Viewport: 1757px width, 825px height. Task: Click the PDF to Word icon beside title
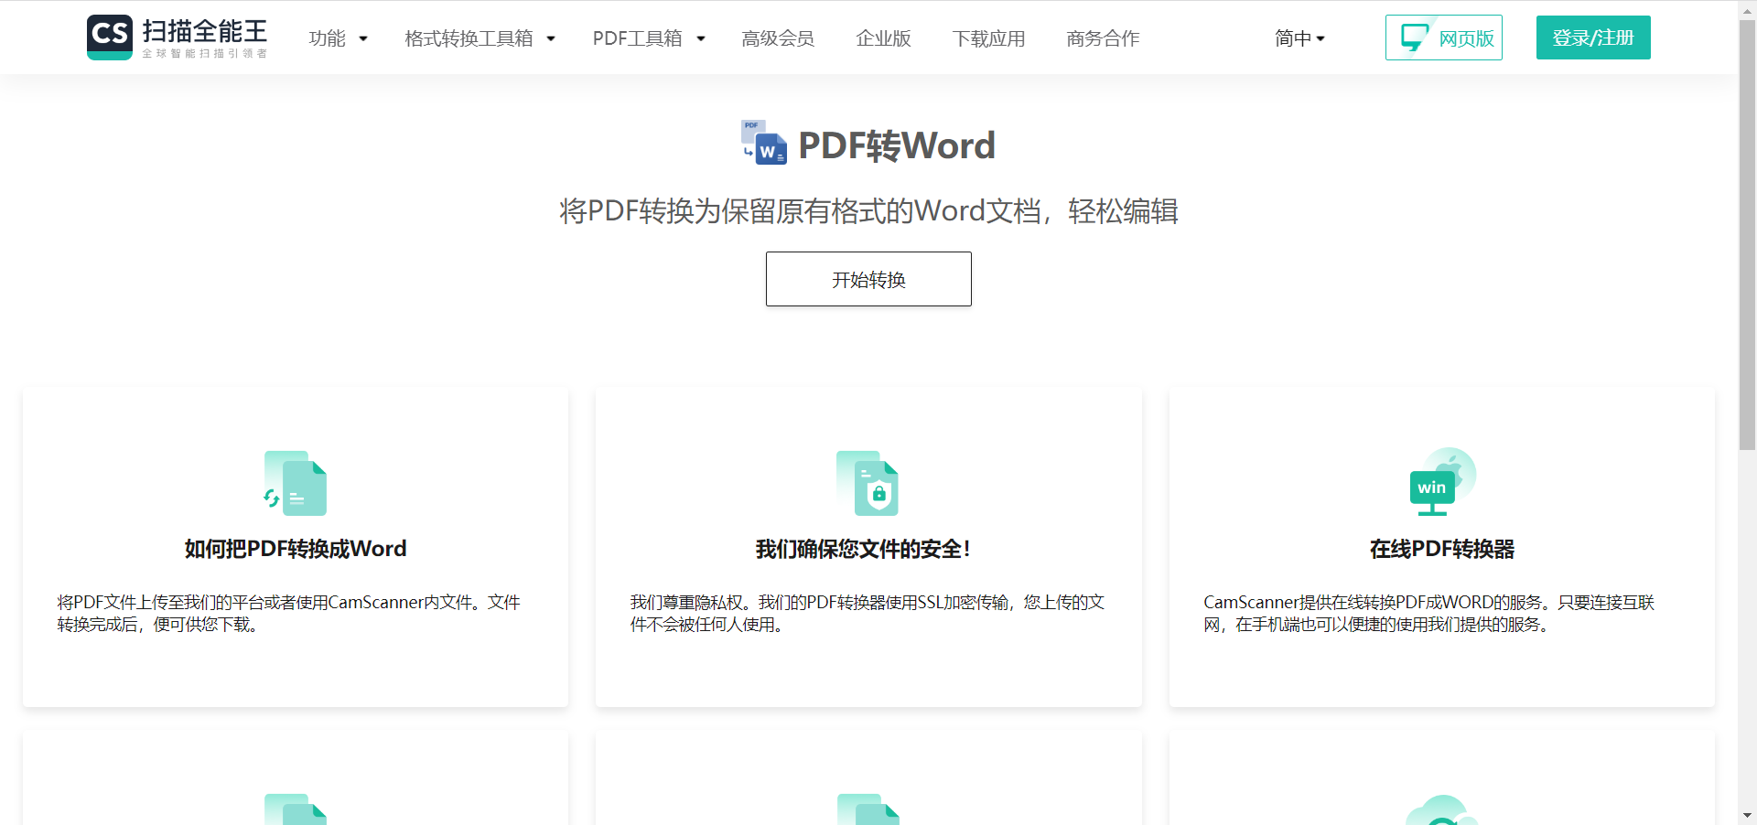764,143
